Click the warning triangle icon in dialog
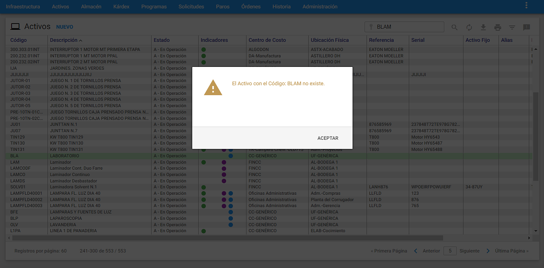This screenshot has height=268, width=544. tap(213, 88)
